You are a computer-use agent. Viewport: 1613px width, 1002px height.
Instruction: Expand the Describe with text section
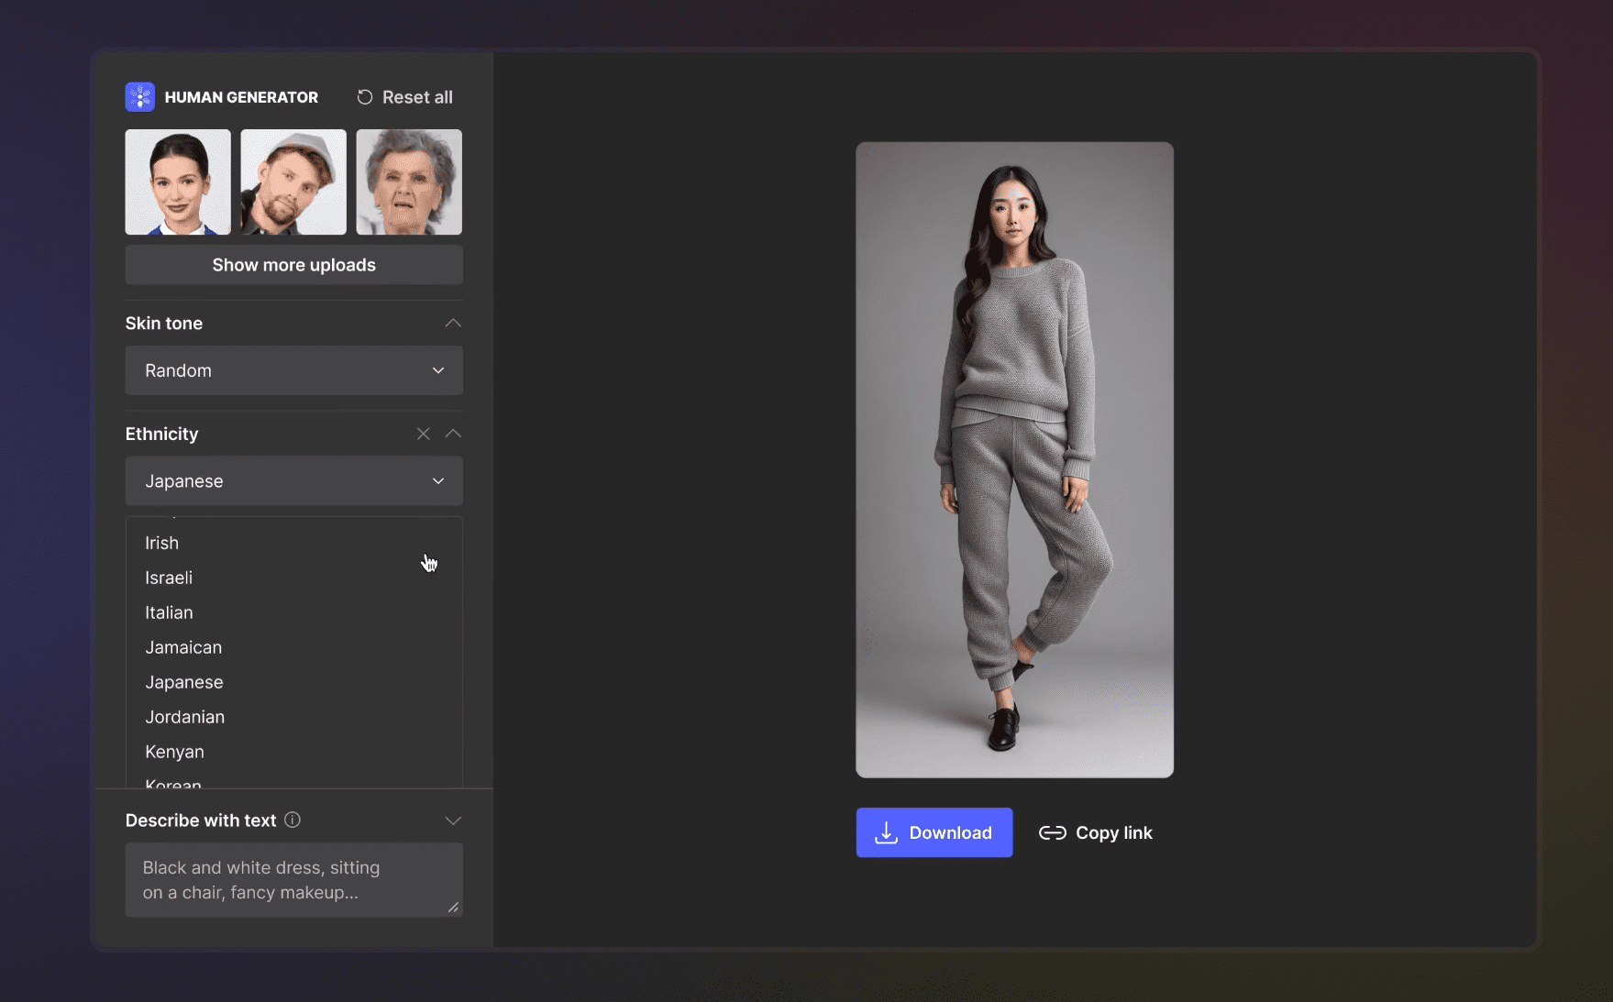click(x=453, y=820)
